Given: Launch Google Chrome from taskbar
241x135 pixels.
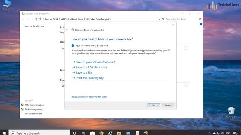Looking at the screenshot, I should (x=101, y=133).
